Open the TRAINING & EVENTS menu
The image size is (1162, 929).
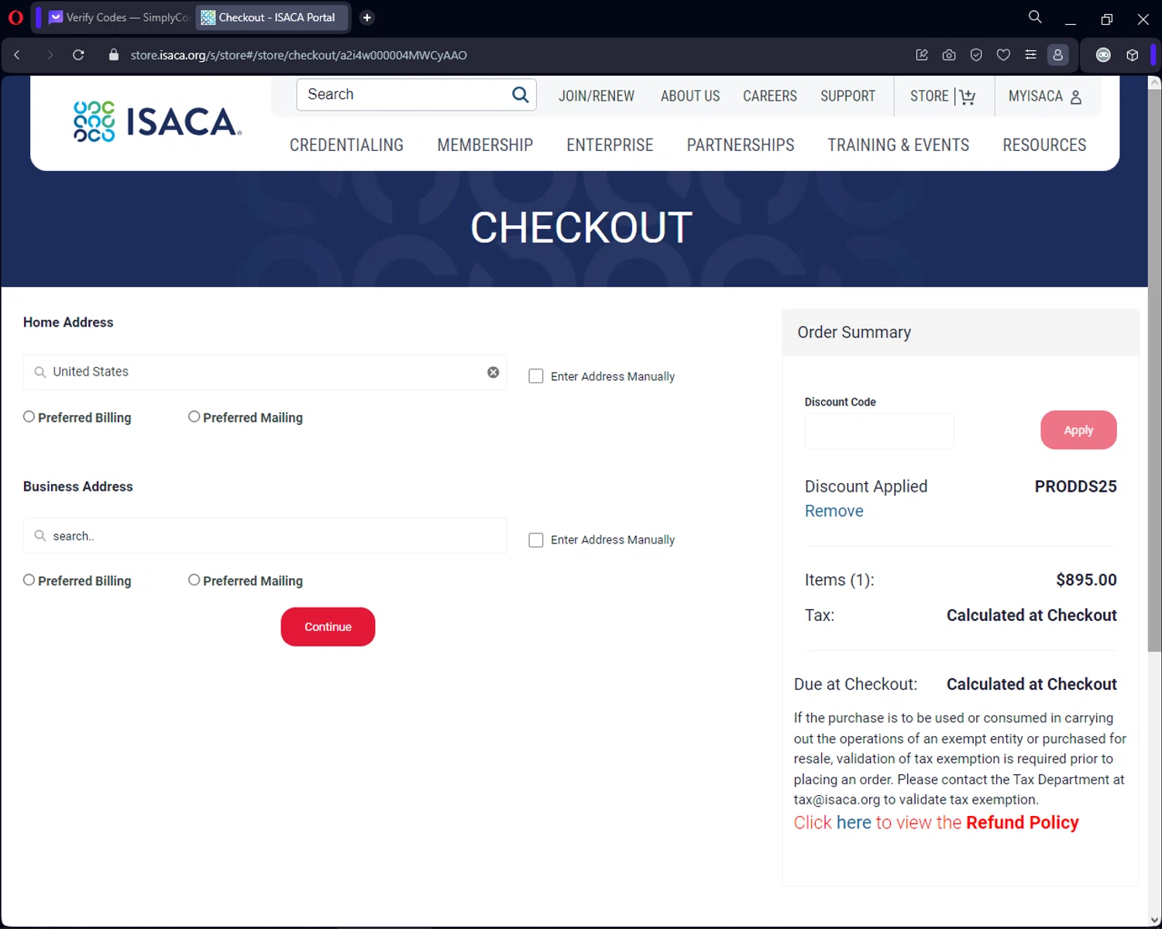(898, 145)
